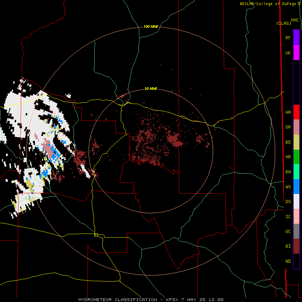Click the HA legend label

pos(288,112)
